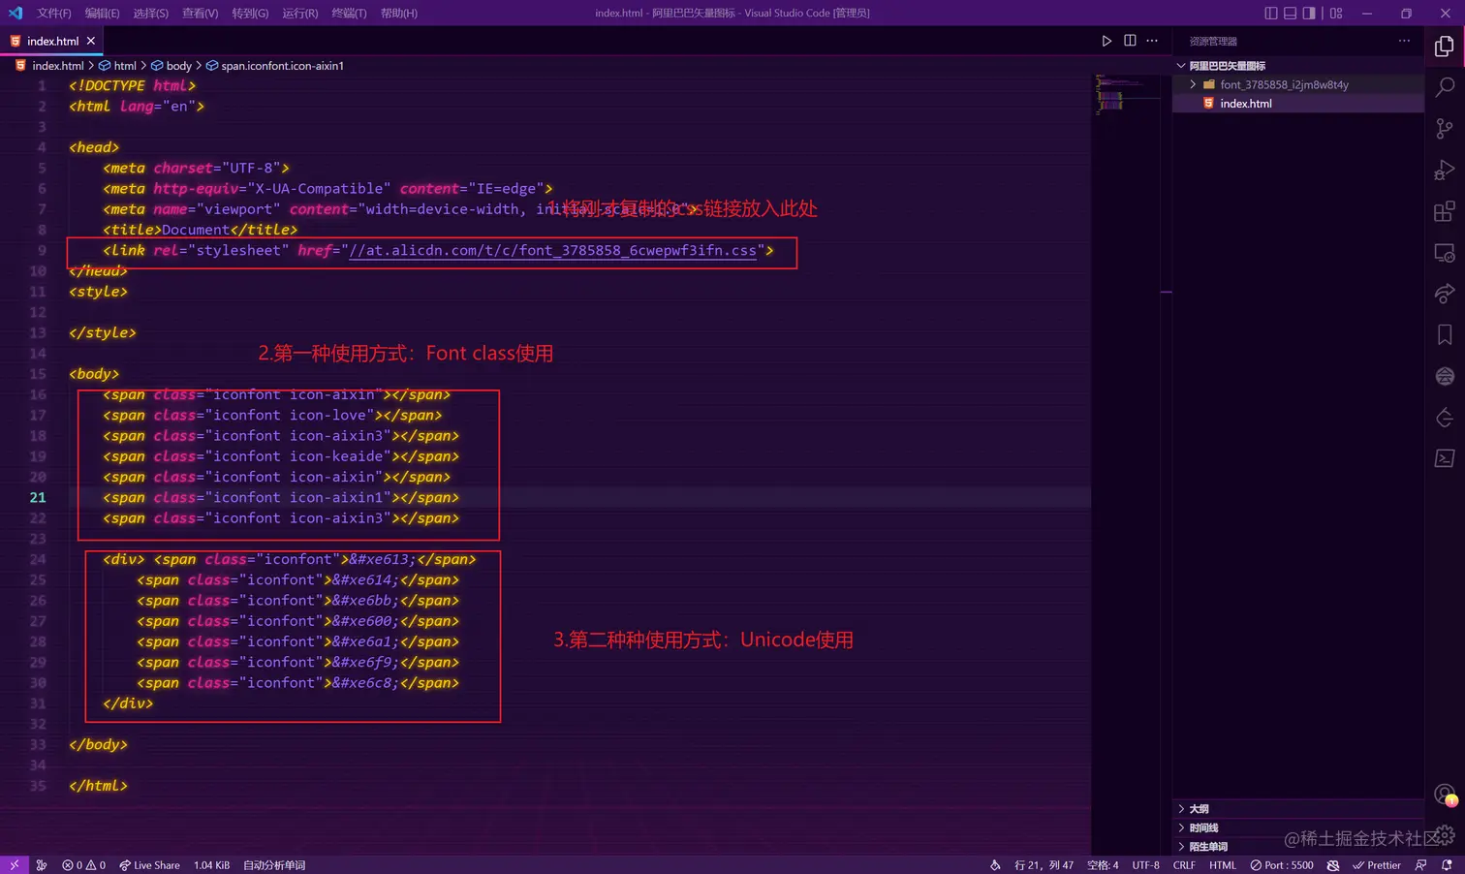Screen dimensions: 1465x874
Task: Open the Extensions view
Action: point(1444,211)
